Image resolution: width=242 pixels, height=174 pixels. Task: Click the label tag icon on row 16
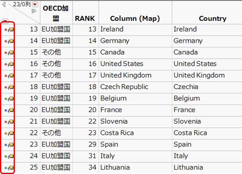(x=11, y=64)
